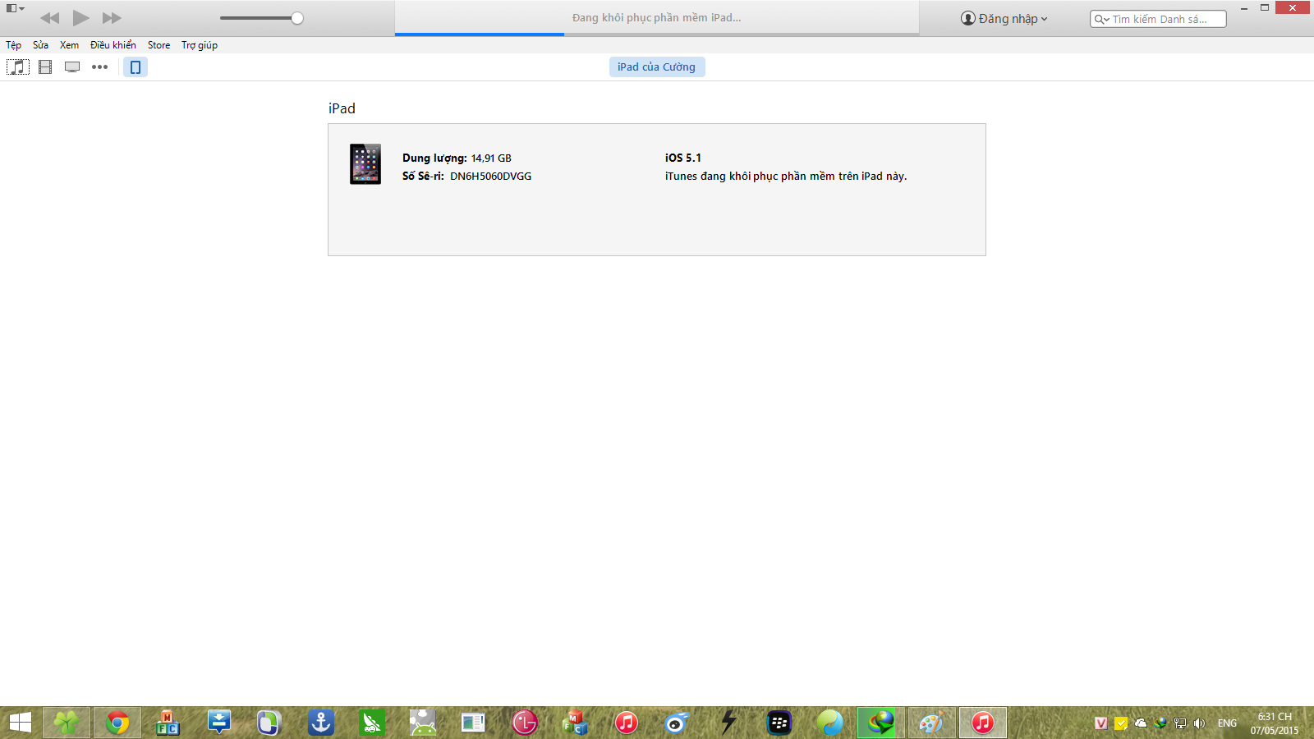
Task: Open the Store menu
Action: tap(159, 45)
